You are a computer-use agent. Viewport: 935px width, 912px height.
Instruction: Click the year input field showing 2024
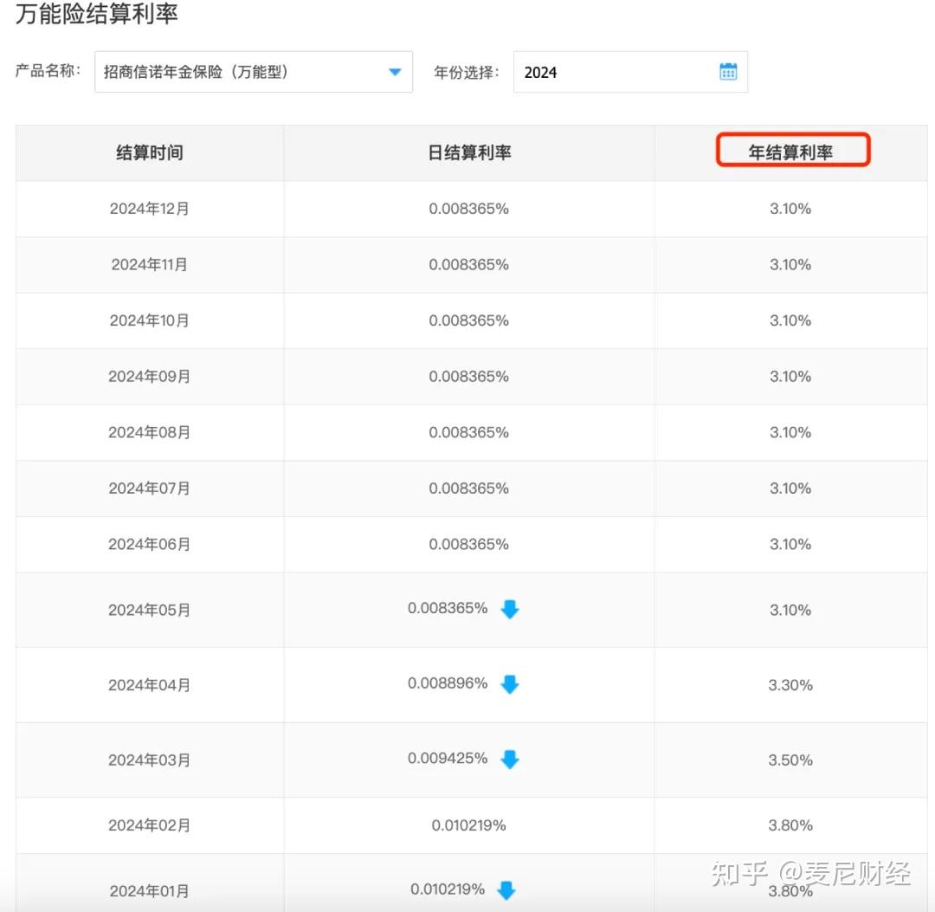coord(630,72)
